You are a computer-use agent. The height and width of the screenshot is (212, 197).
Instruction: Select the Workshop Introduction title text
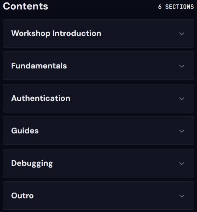[x=56, y=33]
